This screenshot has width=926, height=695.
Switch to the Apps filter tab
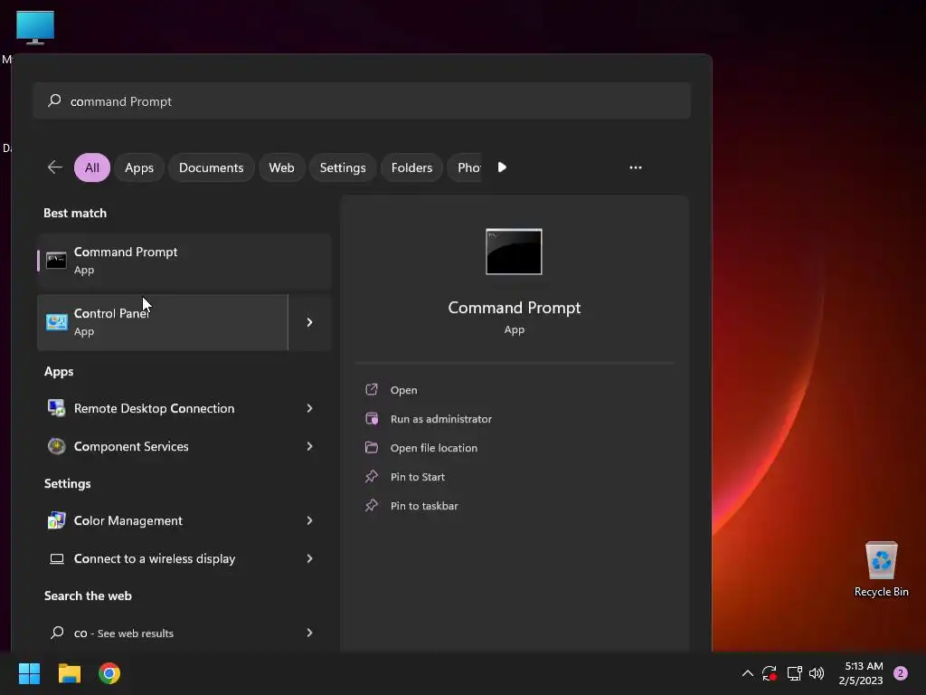(x=138, y=167)
